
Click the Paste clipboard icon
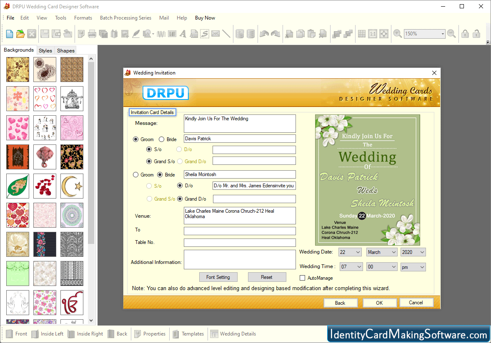click(x=311, y=34)
